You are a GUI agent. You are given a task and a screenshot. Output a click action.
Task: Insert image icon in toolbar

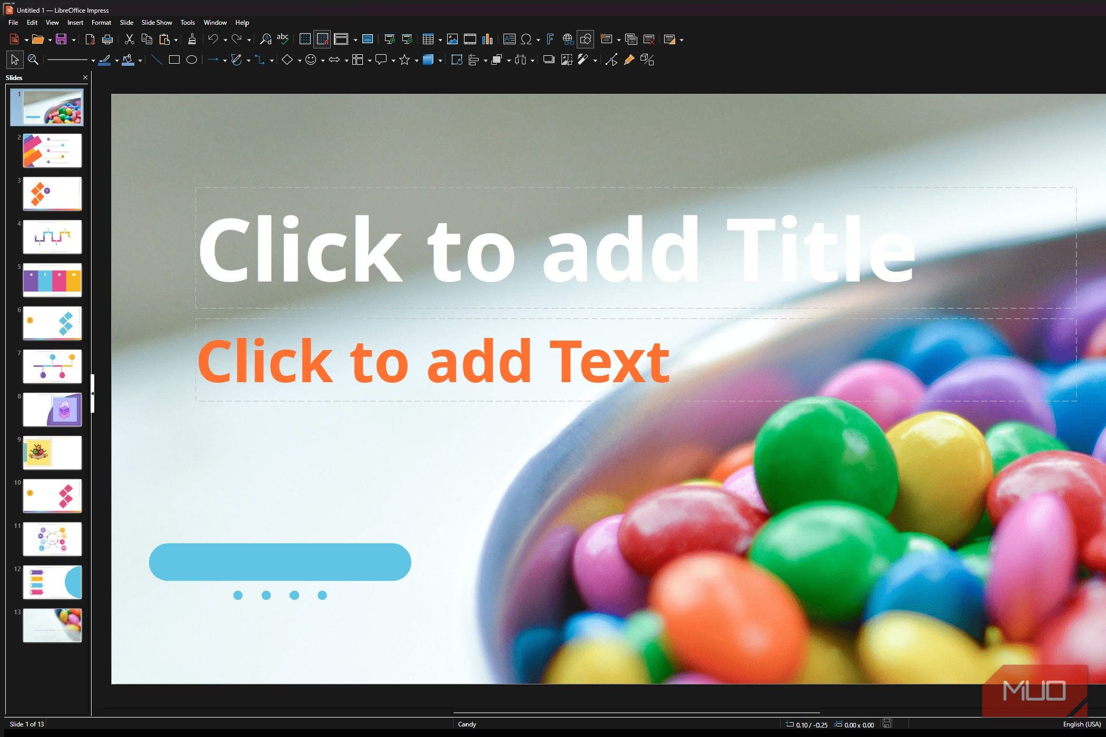click(452, 39)
